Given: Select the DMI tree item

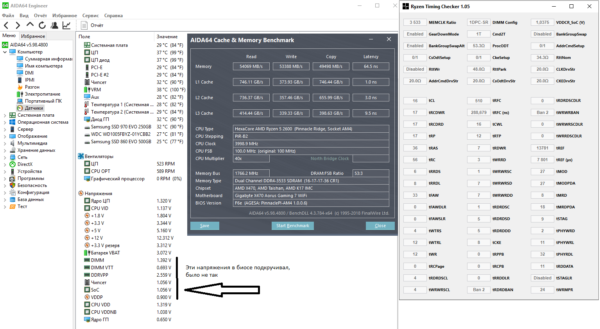Looking at the screenshot, I should click(x=25, y=73).
